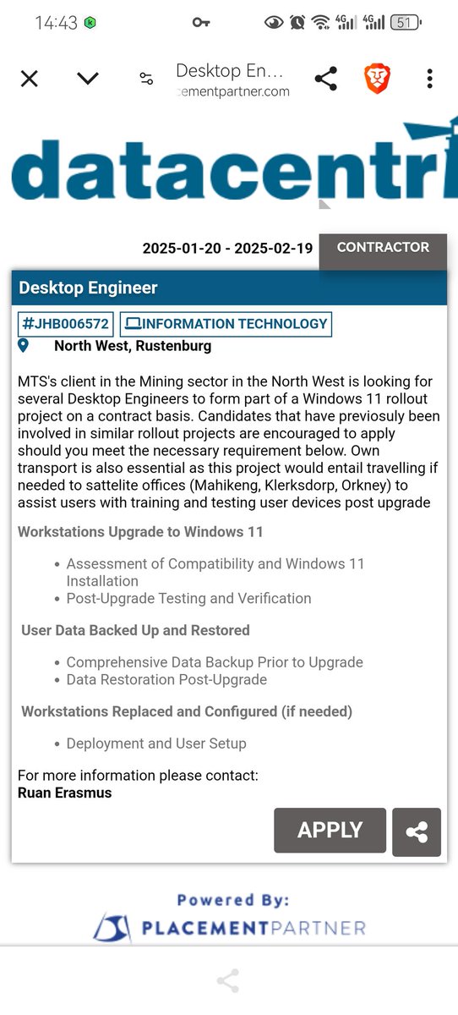Screen dimensions: 458x1015
Task: Tap the battery indicator in the status bar
Action: 406,23
